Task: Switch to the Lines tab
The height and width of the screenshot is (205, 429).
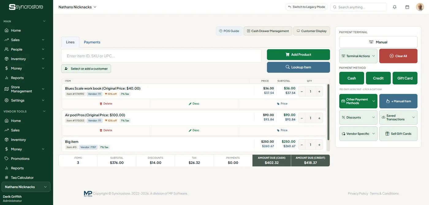Action: click(70, 42)
